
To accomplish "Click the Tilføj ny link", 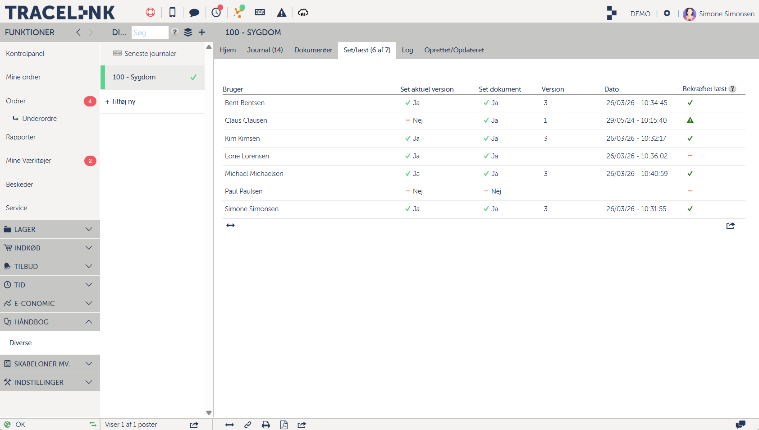I will [x=120, y=102].
